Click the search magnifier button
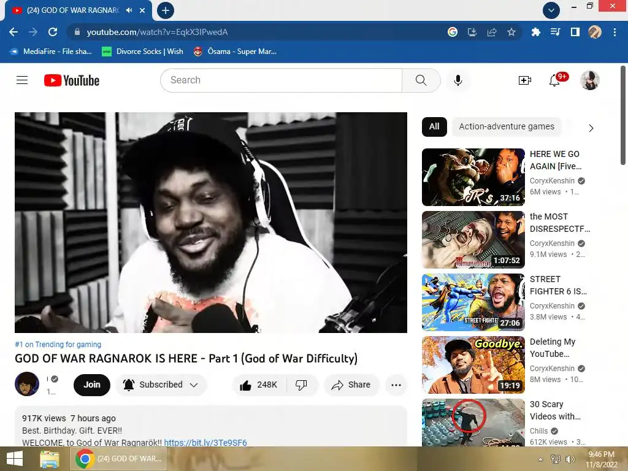The image size is (628, 471). (x=421, y=80)
